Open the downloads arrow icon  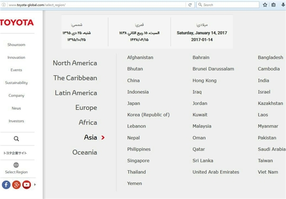283,5
